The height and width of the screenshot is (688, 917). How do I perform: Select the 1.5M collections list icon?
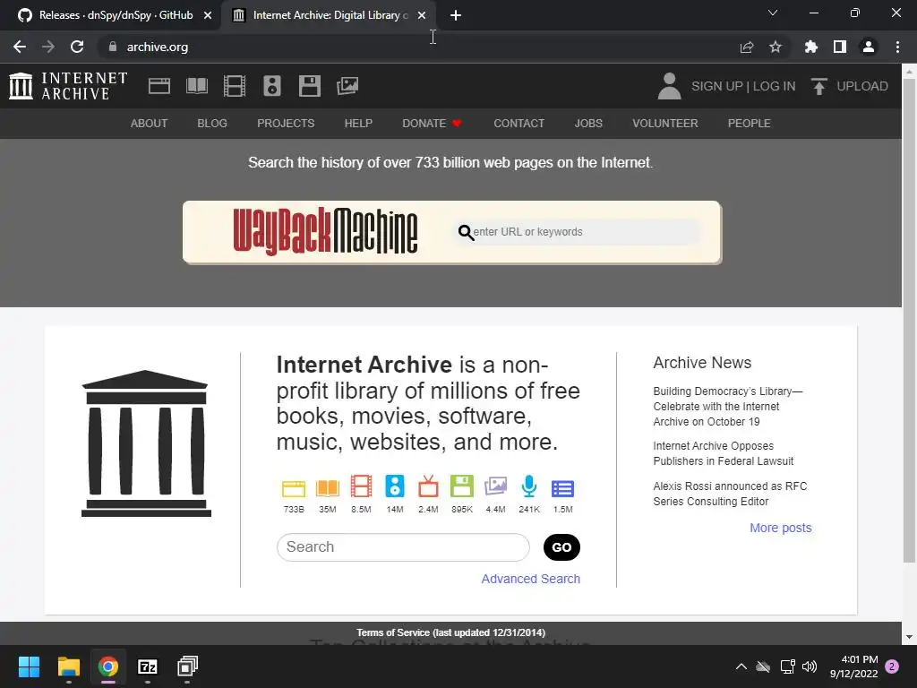(x=562, y=488)
